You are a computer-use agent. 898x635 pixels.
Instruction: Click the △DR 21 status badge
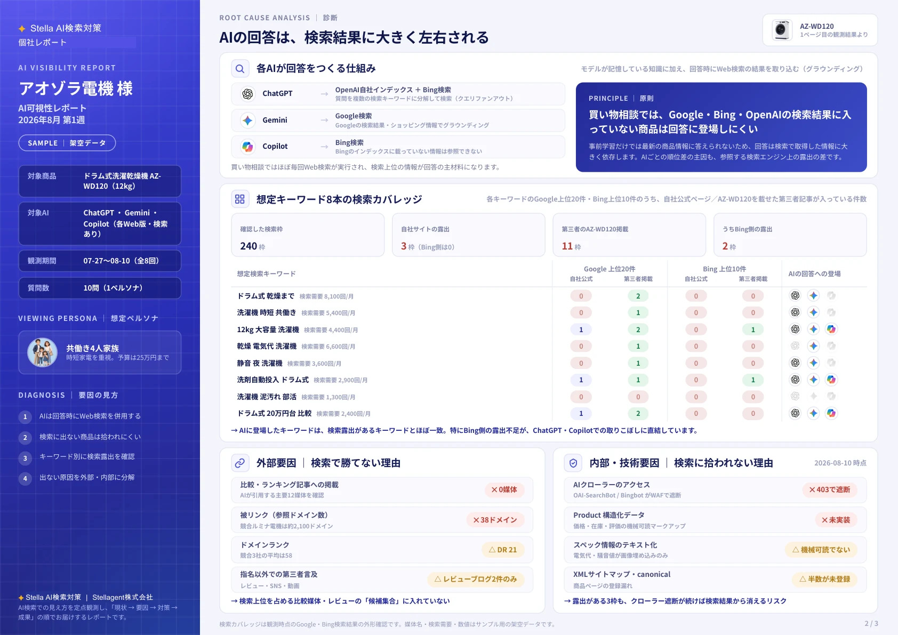tap(503, 550)
